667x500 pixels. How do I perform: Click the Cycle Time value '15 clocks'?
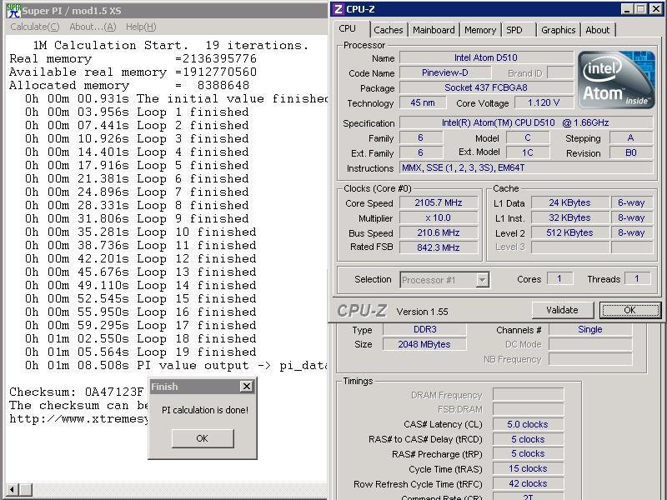pos(528,468)
